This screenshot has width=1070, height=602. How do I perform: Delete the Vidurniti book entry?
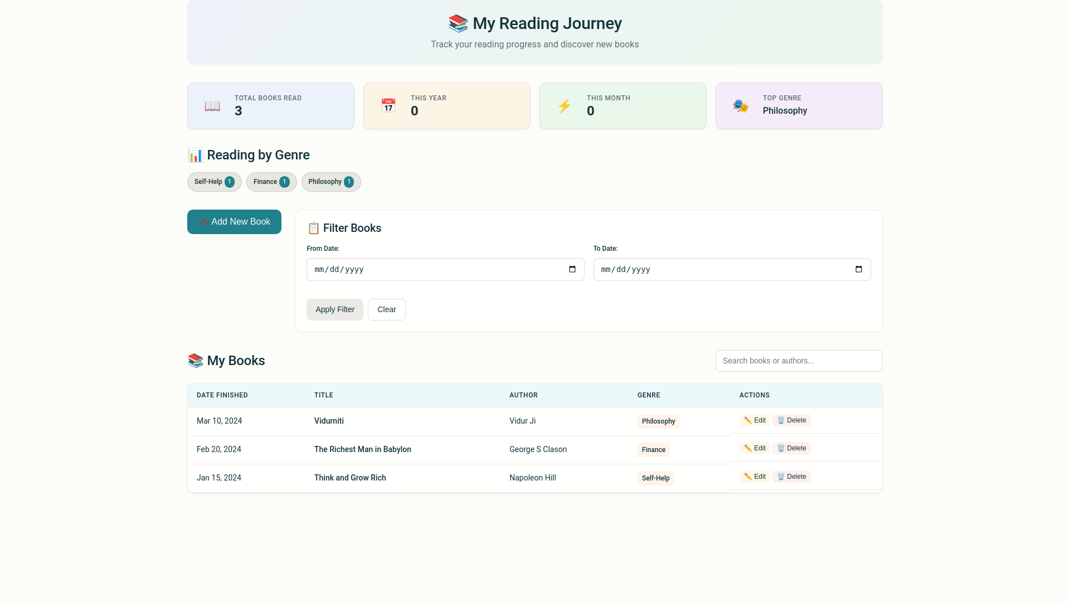[791, 420]
